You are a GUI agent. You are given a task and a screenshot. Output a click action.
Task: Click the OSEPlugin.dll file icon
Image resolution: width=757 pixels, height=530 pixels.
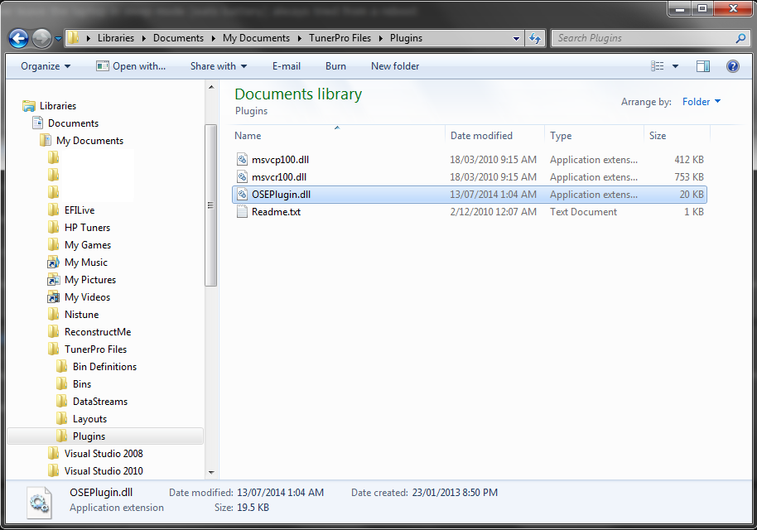tap(242, 194)
